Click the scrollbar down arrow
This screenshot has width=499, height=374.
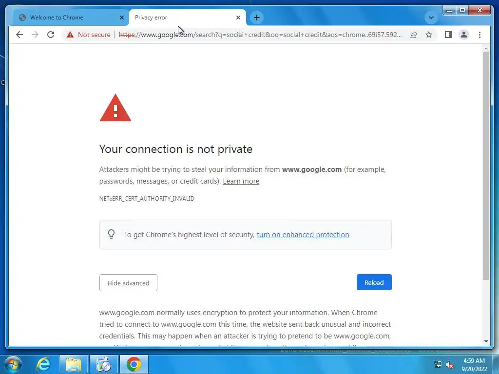486,341
